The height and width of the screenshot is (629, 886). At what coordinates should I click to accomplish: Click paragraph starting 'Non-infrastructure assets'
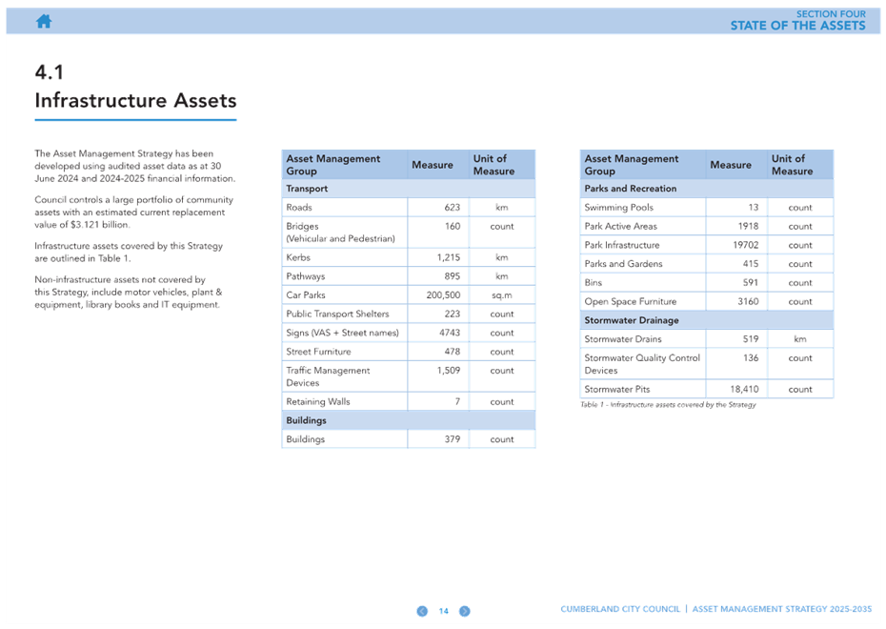pyautogui.click(x=129, y=293)
